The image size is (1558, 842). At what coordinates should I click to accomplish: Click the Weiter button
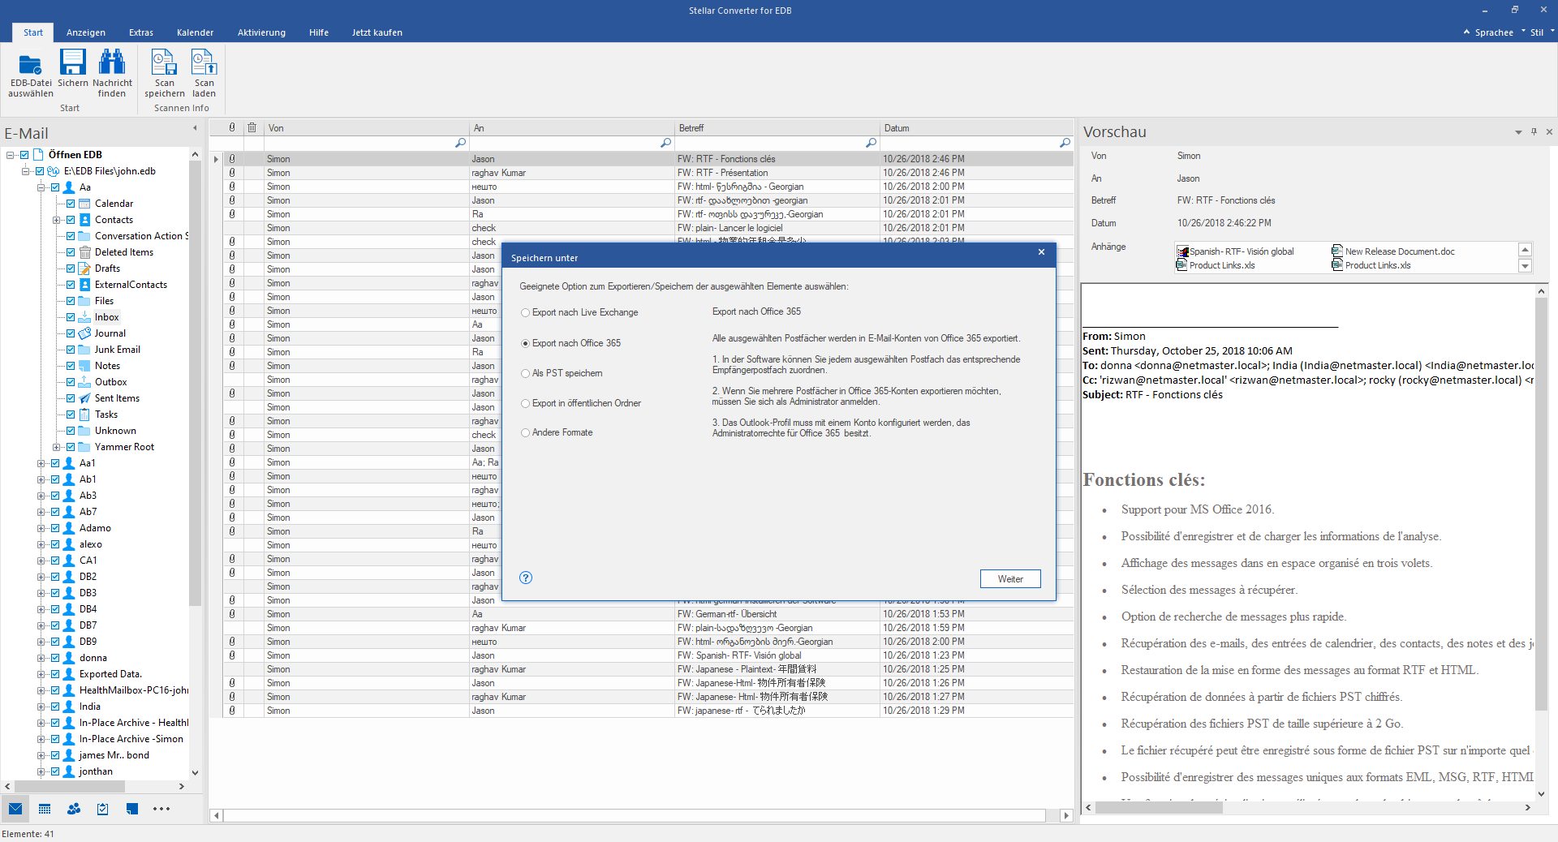point(1010,578)
